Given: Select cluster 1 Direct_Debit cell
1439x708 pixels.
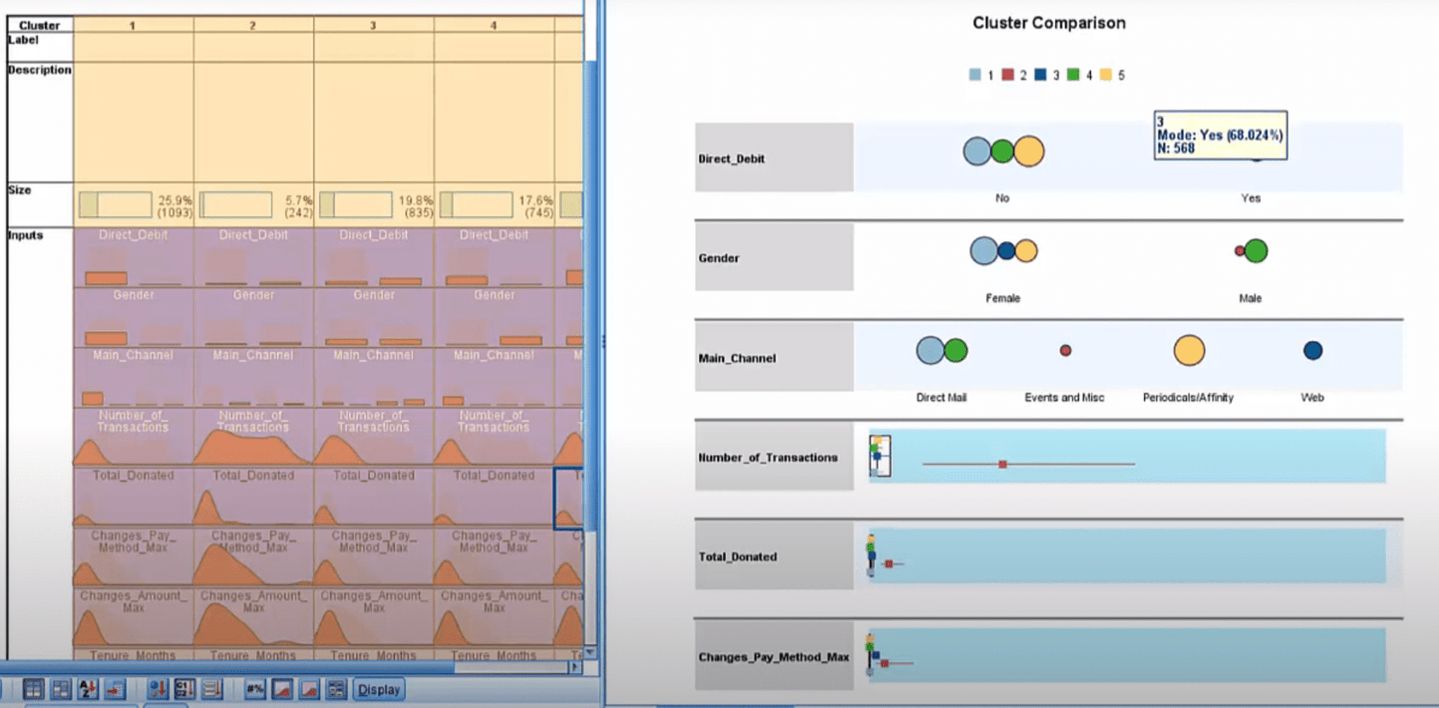Looking at the screenshot, I should pyautogui.click(x=133, y=257).
